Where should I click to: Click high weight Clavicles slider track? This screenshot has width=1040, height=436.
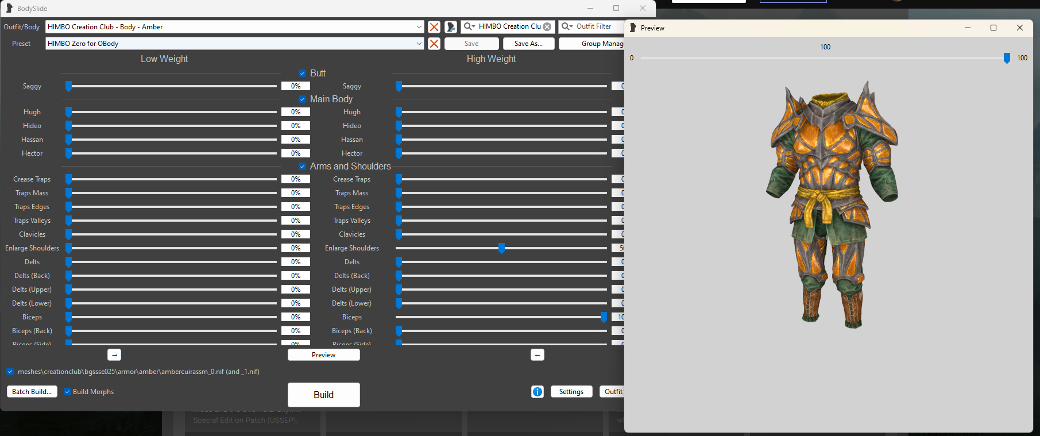pos(501,234)
